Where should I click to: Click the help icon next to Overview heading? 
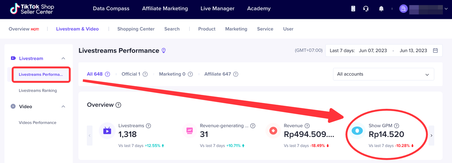[118, 105]
